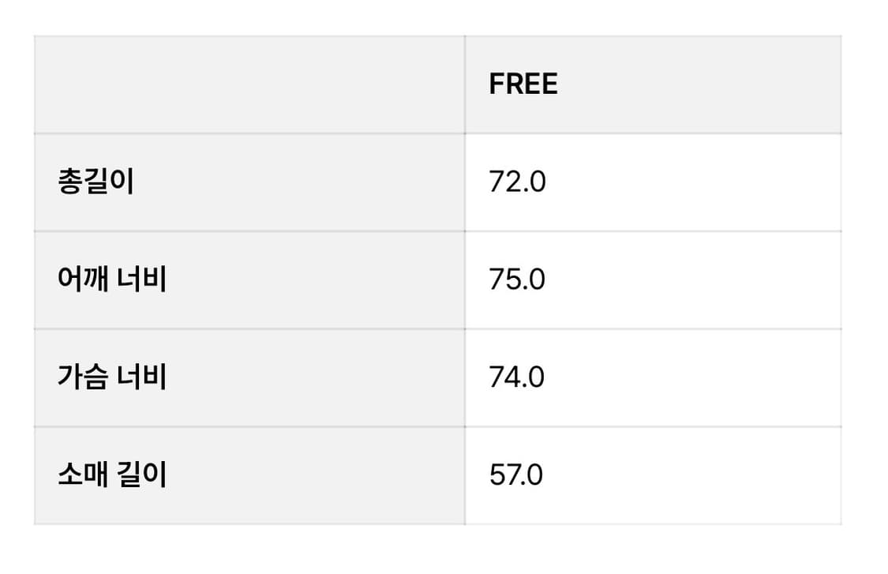Click empty space right of the 57.0 value
Viewport: 888px width, 574px height.
click(695, 475)
